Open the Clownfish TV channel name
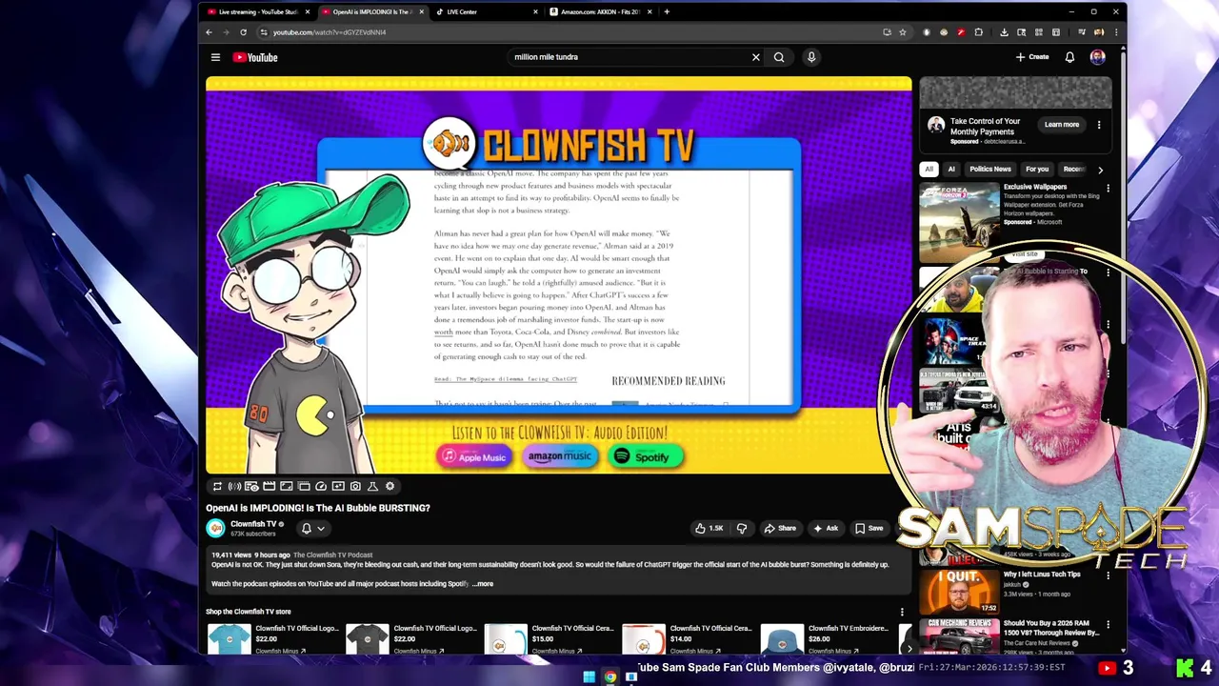 coord(253,524)
